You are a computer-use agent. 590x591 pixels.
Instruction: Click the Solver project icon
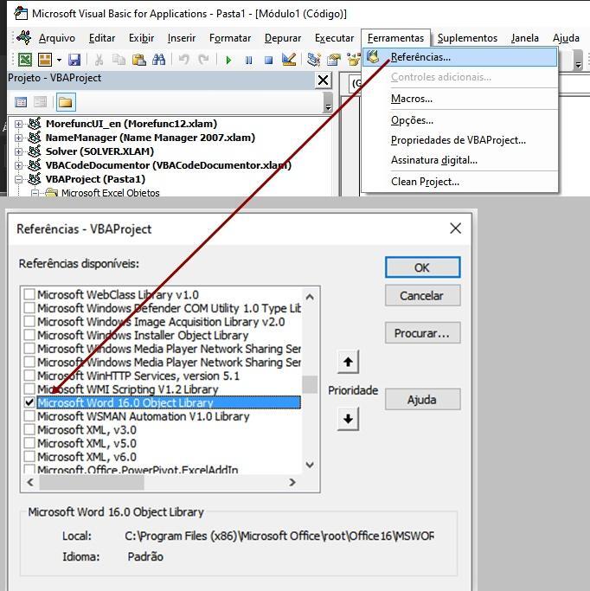pyautogui.click(x=35, y=151)
